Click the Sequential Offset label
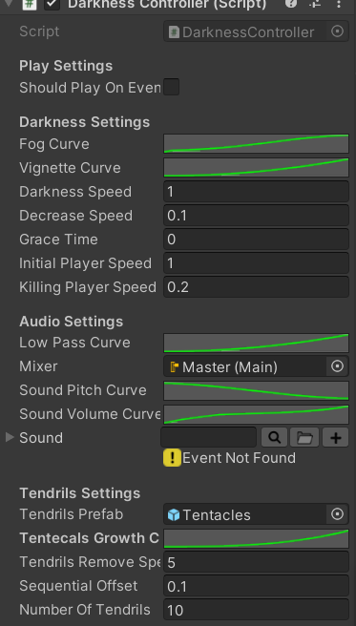This screenshot has height=626, width=356. point(78,586)
